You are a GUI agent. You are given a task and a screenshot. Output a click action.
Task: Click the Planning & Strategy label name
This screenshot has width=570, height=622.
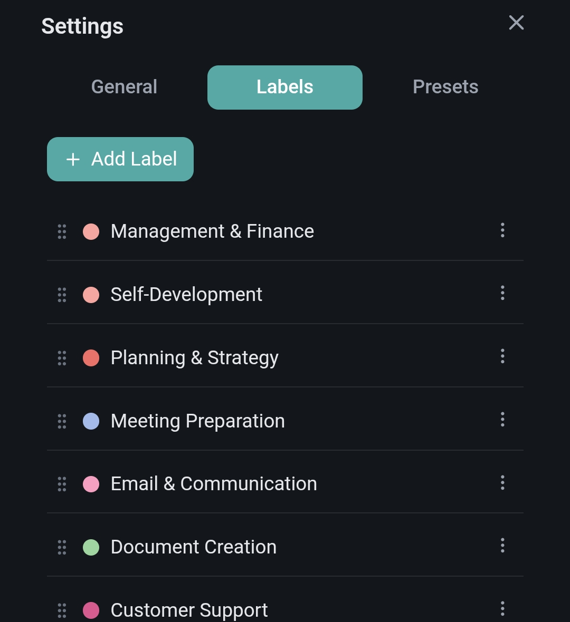194,358
